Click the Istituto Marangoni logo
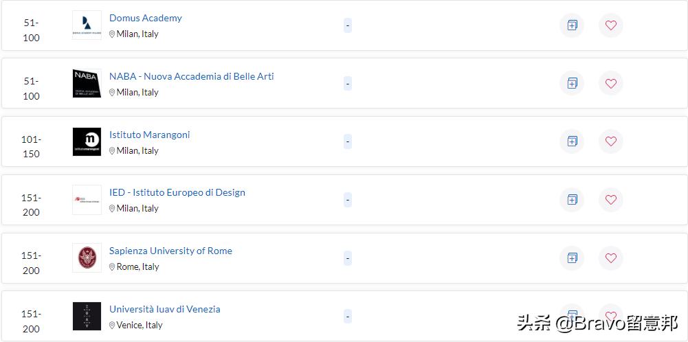688x342 pixels. click(x=87, y=141)
